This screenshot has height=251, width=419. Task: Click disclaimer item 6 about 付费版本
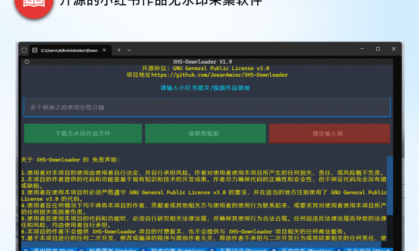(184, 232)
